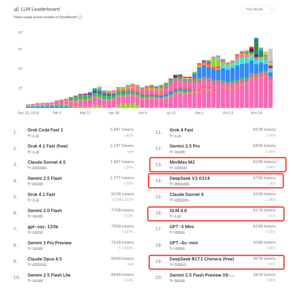Click the bar chart icon beside LLM Leaderboard
Screen dimensions: 291x288
pos(16,9)
